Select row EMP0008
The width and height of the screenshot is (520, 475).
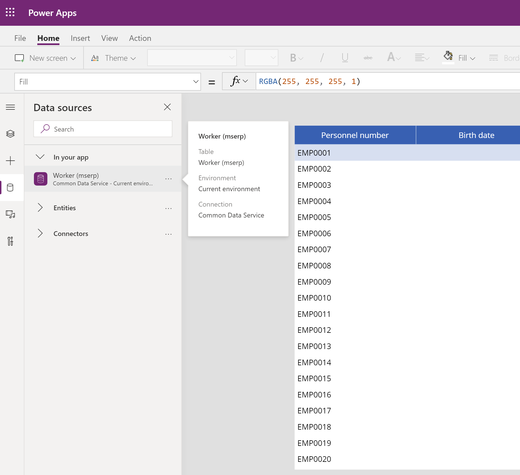[x=407, y=266]
